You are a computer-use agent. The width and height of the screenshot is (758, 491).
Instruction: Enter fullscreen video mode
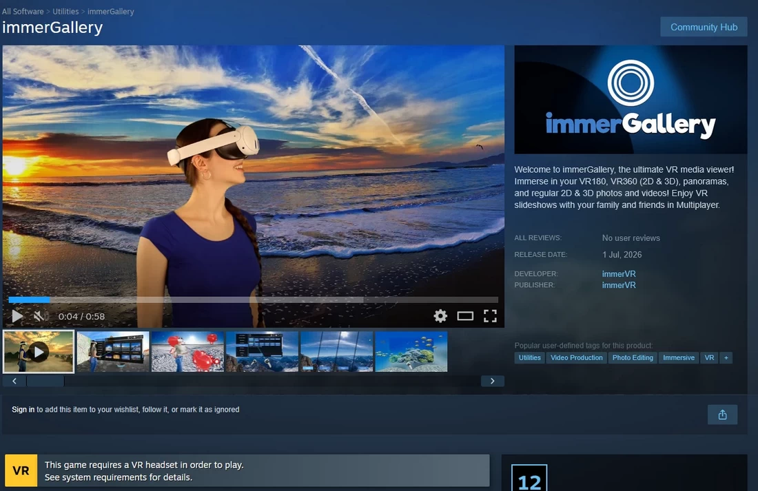click(x=490, y=316)
